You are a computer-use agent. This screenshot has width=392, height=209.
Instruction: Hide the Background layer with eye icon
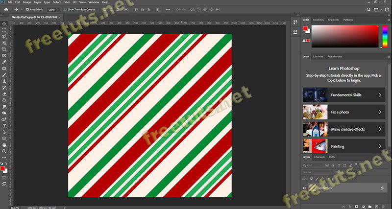coord(304,188)
